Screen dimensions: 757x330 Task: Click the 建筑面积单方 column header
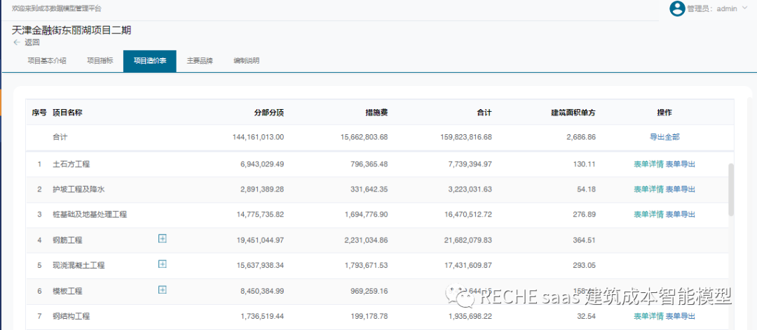click(x=573, y=113)
